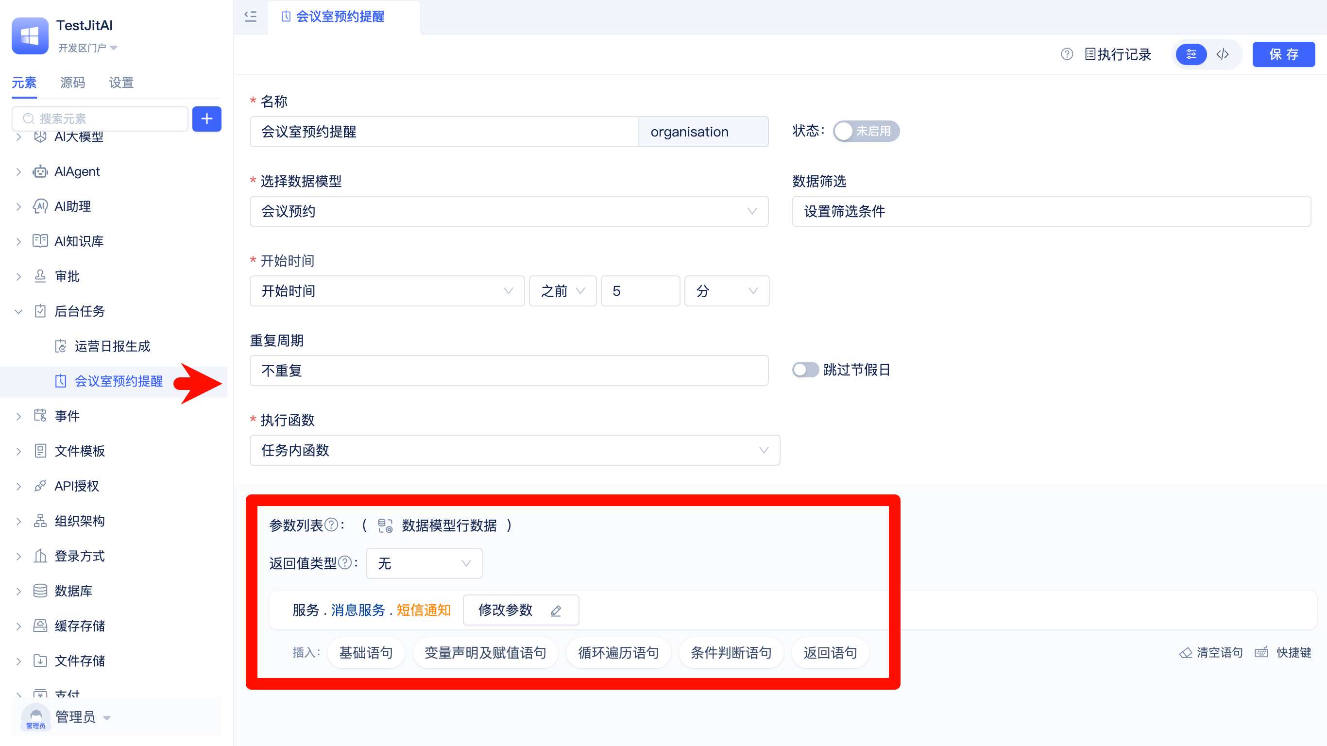Click 修改参数 button
The image size is (1327, 746).
coord(521,610)
